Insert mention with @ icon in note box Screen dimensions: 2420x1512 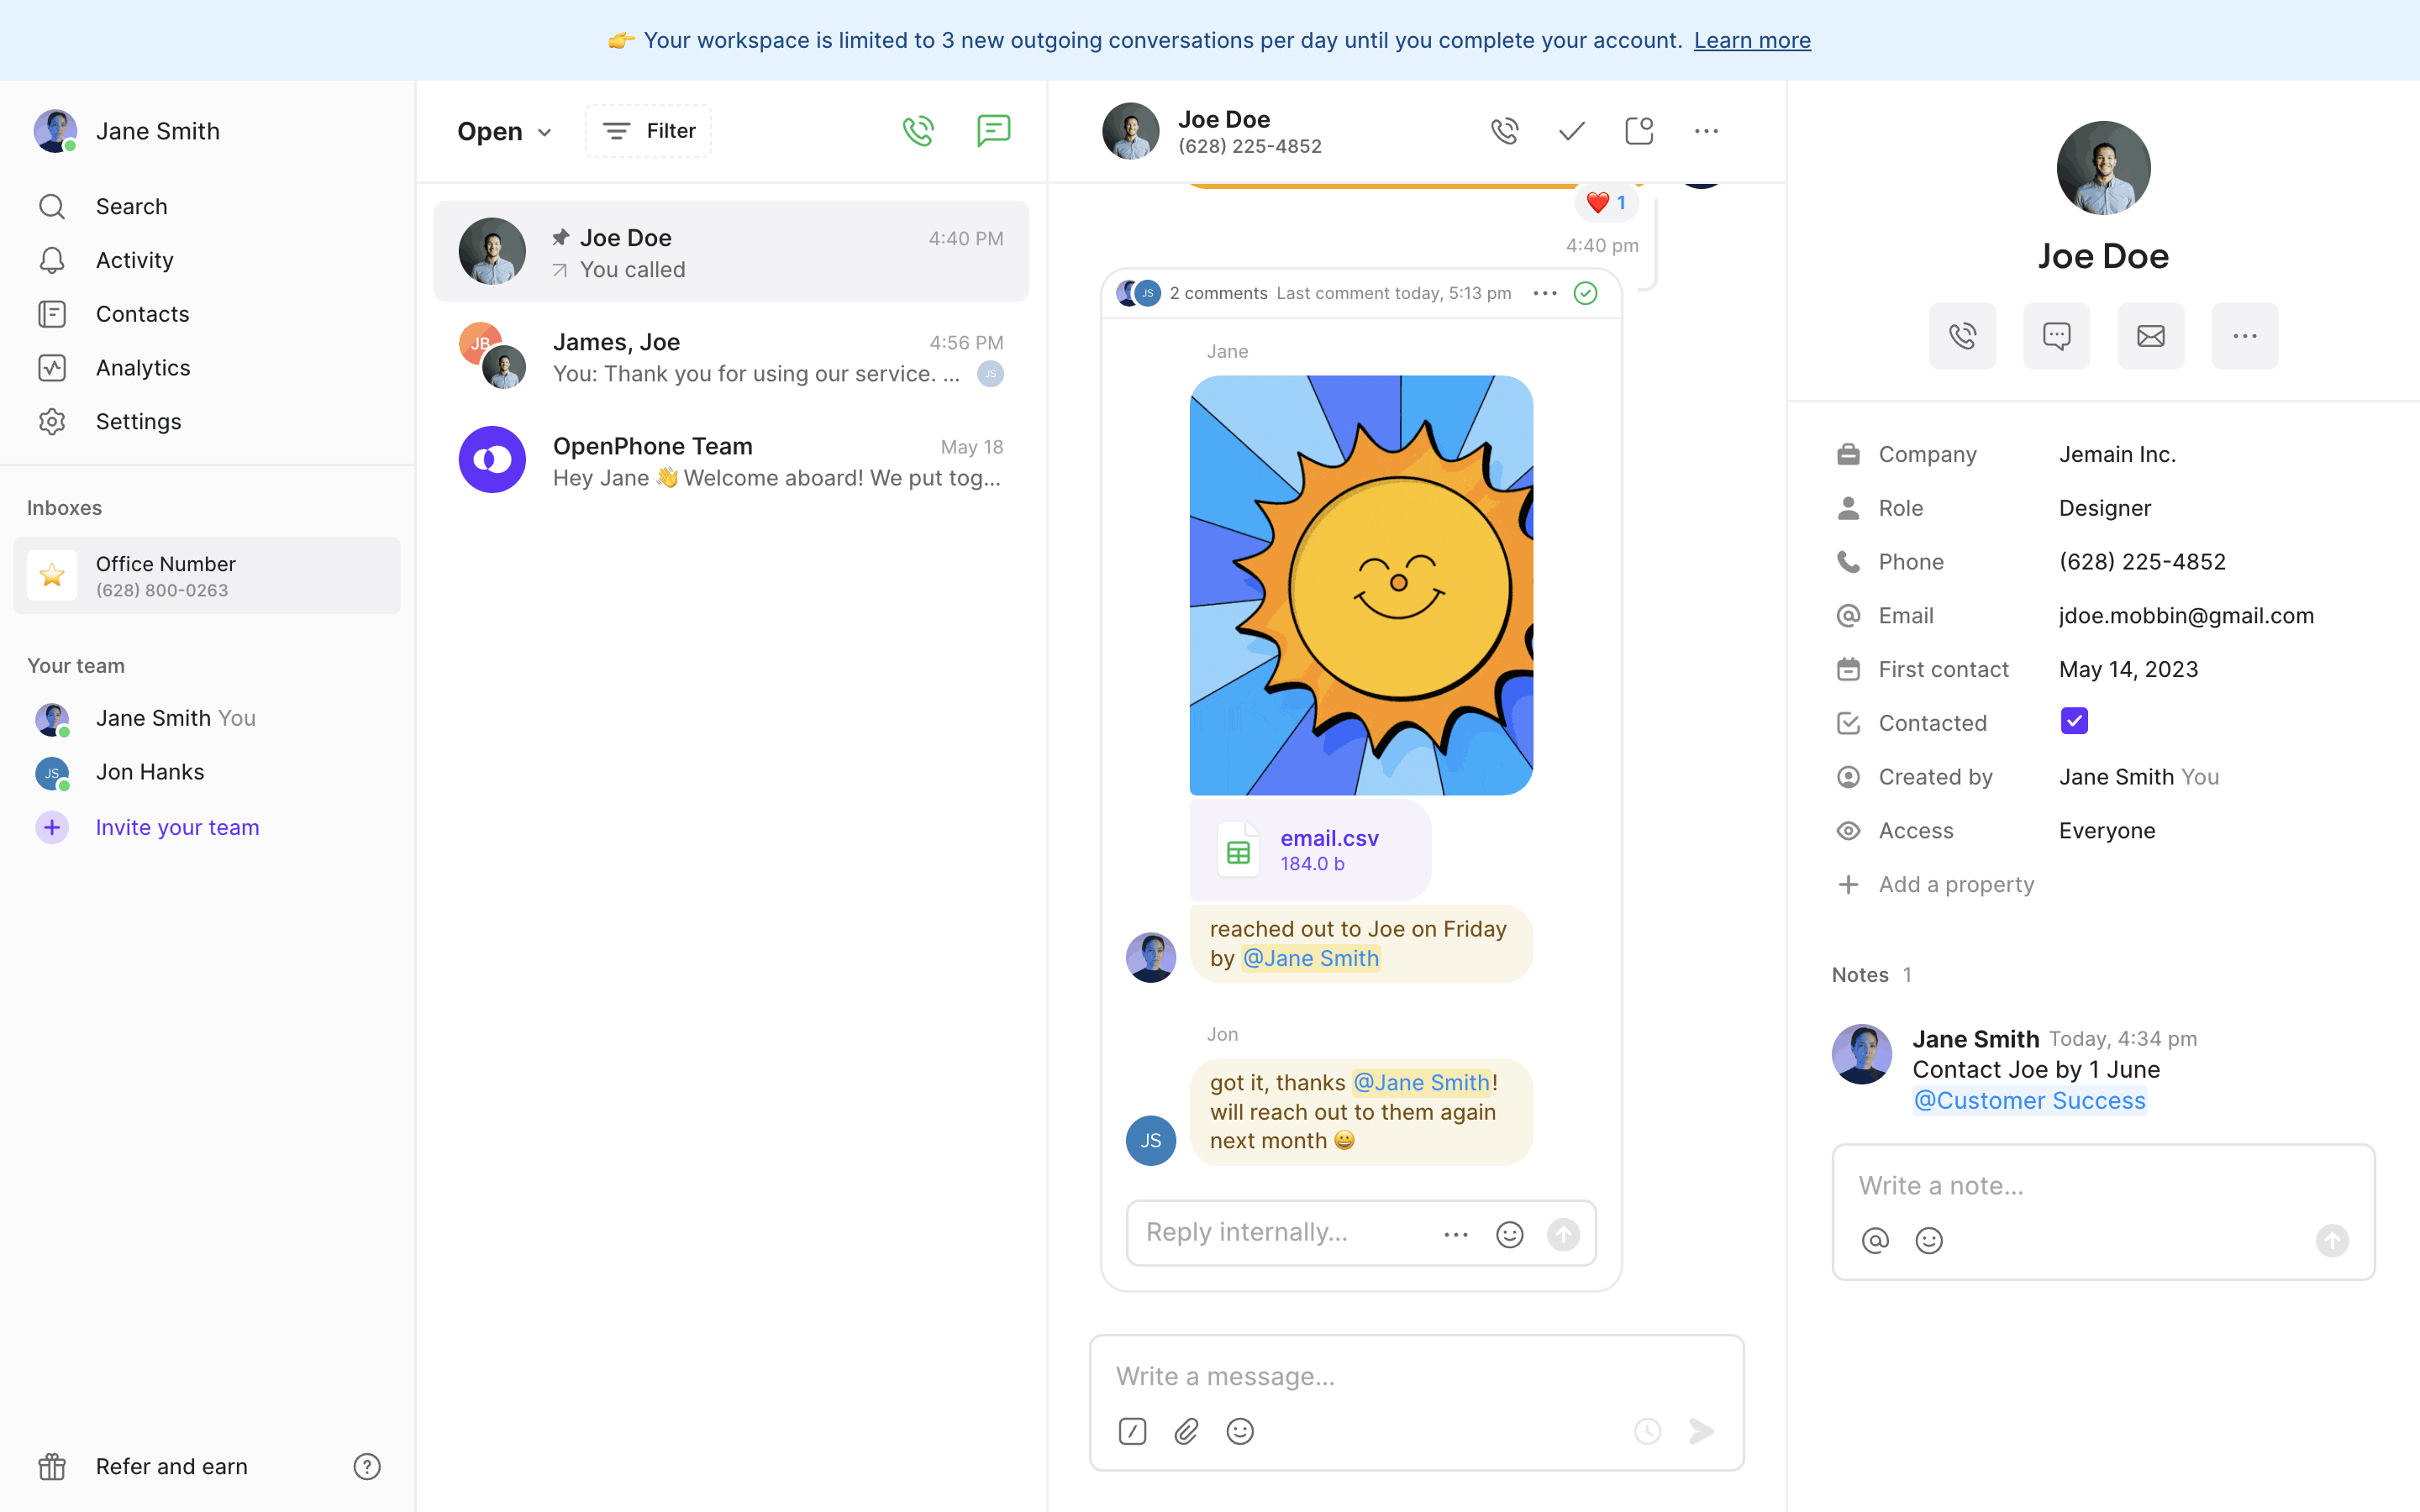click(x=1875, y=1240)
